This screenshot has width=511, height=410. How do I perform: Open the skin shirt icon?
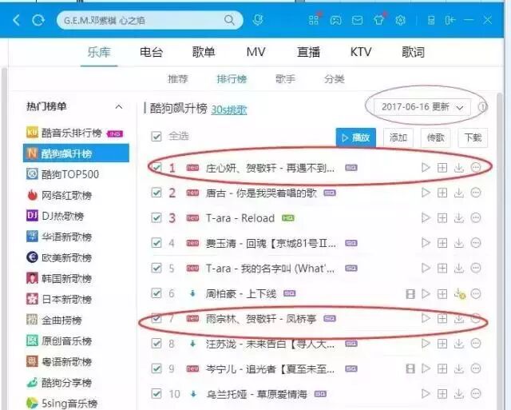click(378, 20)
